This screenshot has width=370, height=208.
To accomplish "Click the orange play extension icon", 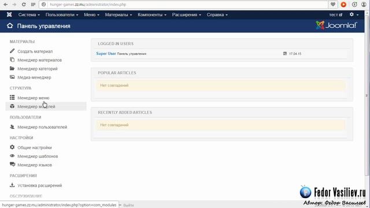I will 343,5.
